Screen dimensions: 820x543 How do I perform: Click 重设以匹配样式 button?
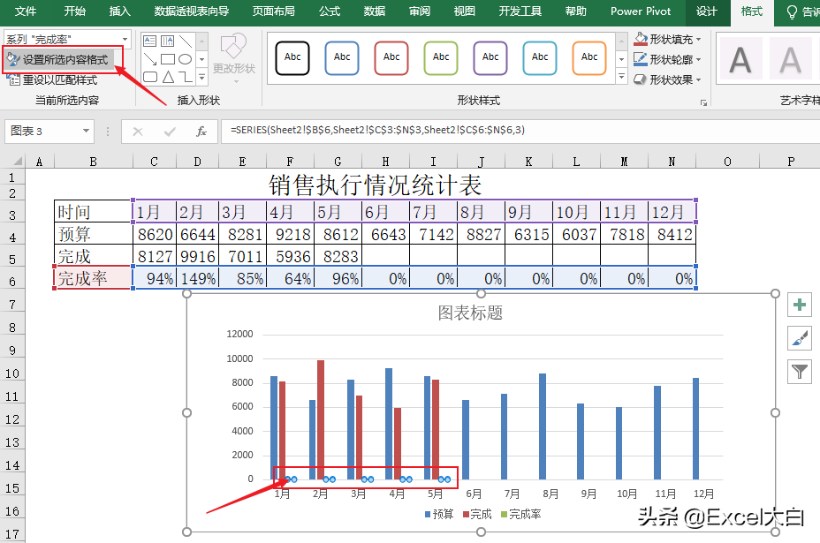52,80
